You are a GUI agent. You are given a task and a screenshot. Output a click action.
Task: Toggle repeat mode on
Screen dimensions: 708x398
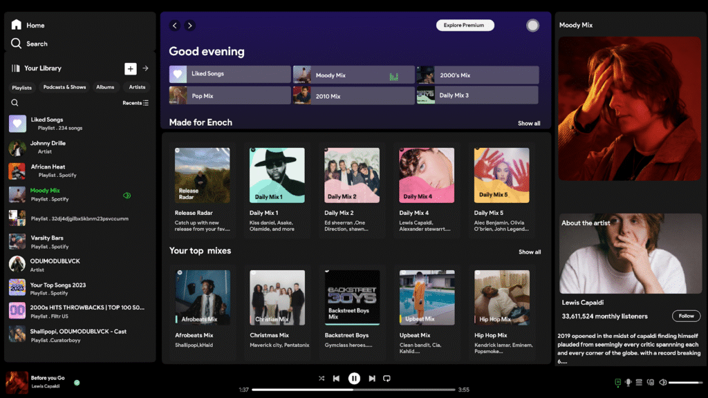click(387, 378)
